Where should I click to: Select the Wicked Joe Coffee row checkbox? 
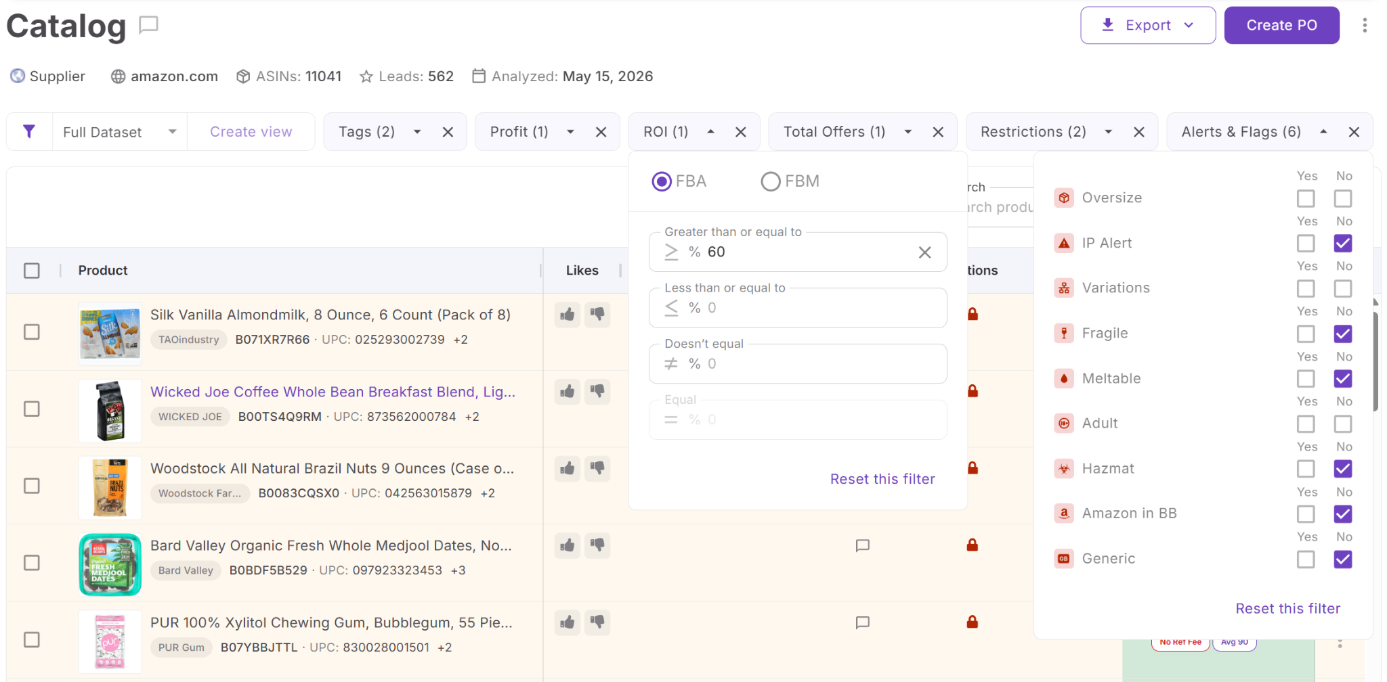[x=32, y=409]
